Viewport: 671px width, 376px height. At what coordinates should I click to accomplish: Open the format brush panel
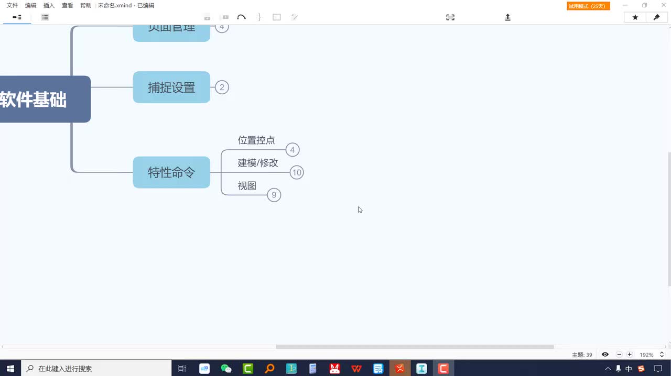click(656, 17)
